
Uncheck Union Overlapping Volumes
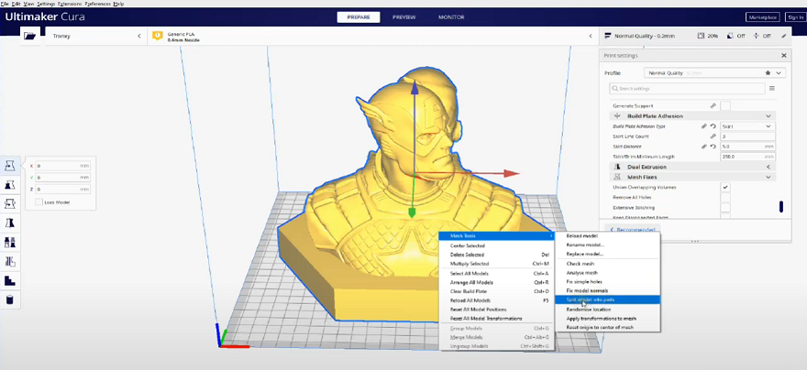point(725,187)
